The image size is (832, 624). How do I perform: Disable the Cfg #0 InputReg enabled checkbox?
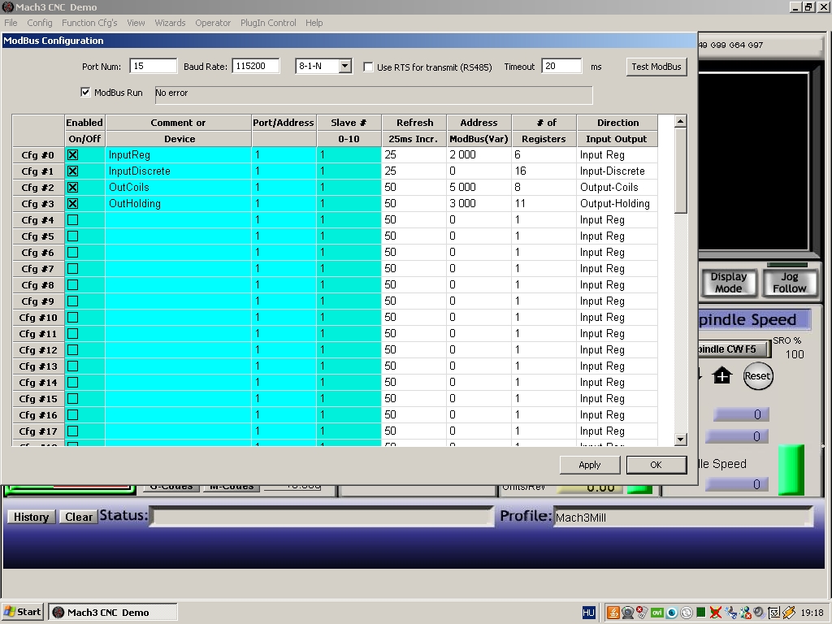(73, 154)
